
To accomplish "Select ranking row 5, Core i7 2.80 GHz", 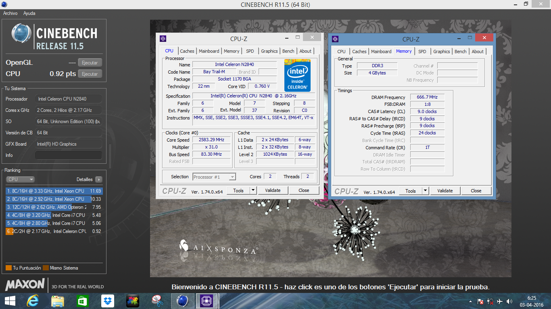I will 54,223.
